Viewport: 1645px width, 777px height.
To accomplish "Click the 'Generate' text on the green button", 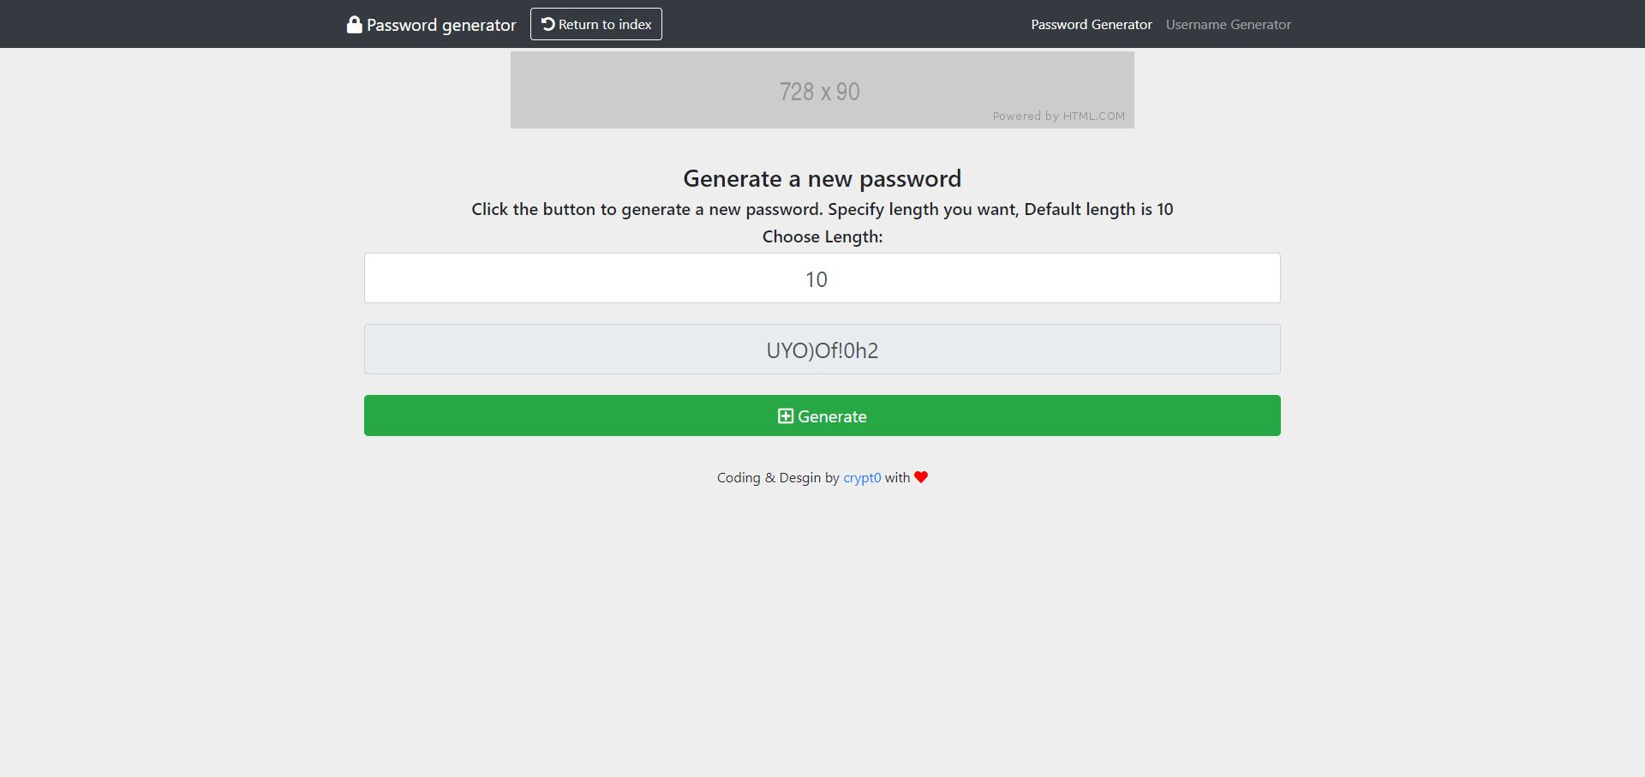I will coord(832,416).
